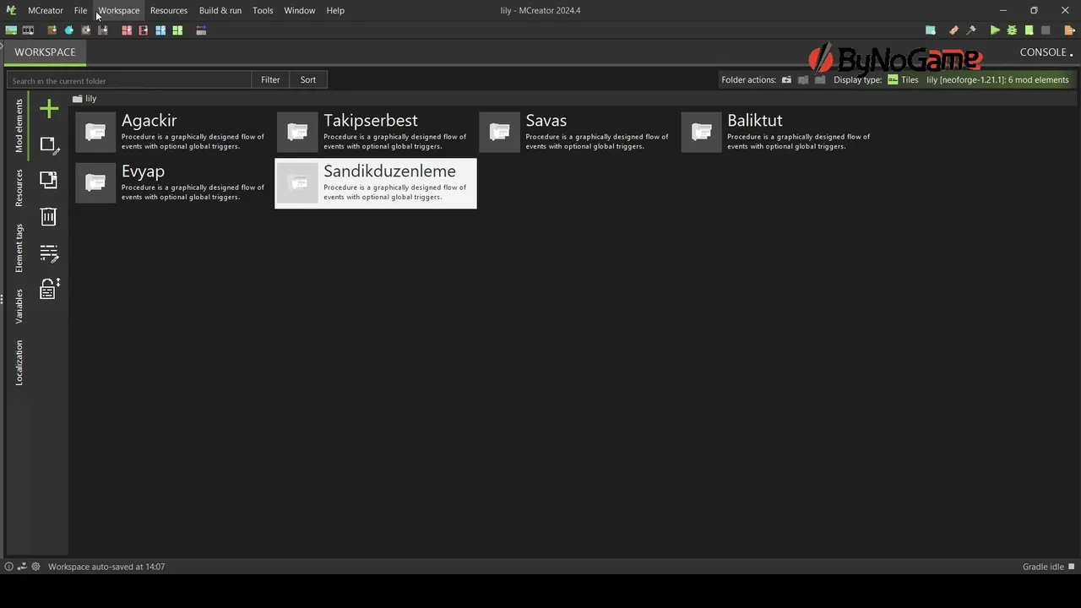Switch to the Element tags vertical tab
Viewport: 1081px width, 608px height.
click(x=19, y=247)
